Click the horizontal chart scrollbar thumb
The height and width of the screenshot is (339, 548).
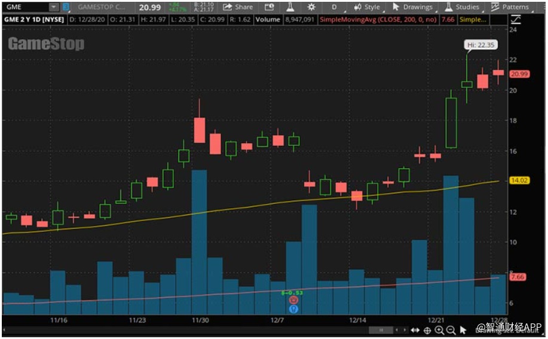click(381, 330)
